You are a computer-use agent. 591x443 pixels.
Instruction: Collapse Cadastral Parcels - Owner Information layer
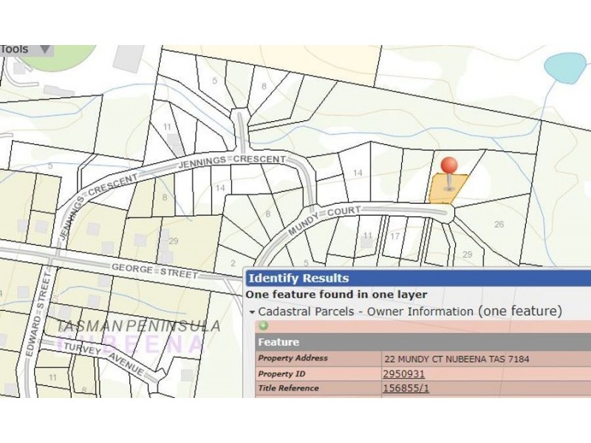(252, 312)
